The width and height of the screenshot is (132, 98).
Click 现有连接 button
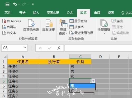[49, 25]
